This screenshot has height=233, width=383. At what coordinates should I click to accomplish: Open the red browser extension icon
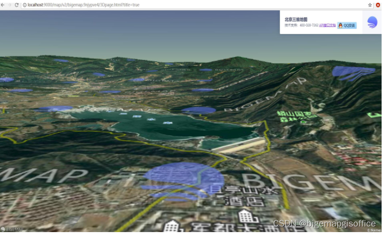click(x=378, y=5)
